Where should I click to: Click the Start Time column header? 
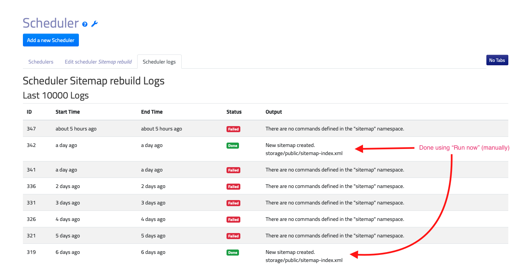(68, 112)
